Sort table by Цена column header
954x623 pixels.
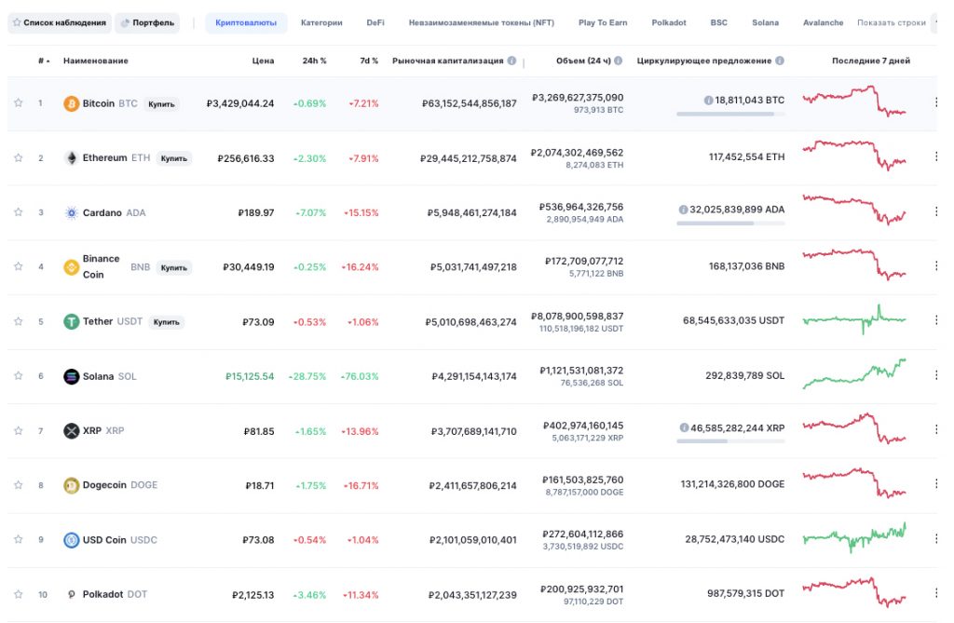(263, 61)
